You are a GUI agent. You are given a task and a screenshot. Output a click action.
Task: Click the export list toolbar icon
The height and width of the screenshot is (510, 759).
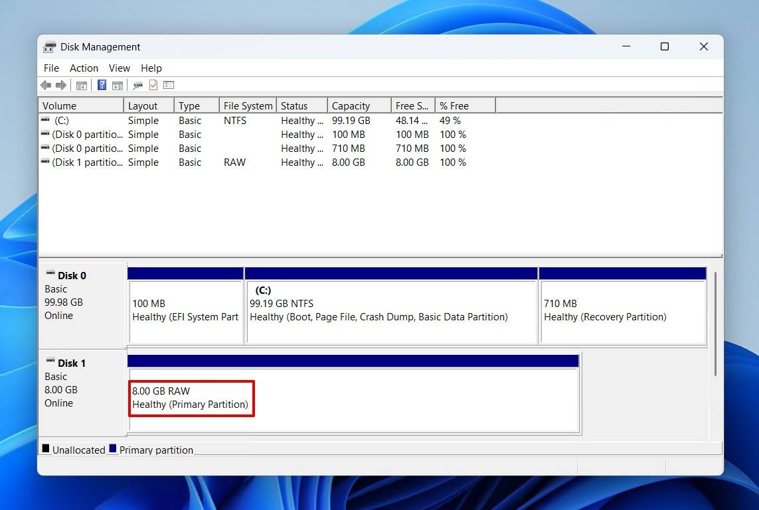coord(137,85)
